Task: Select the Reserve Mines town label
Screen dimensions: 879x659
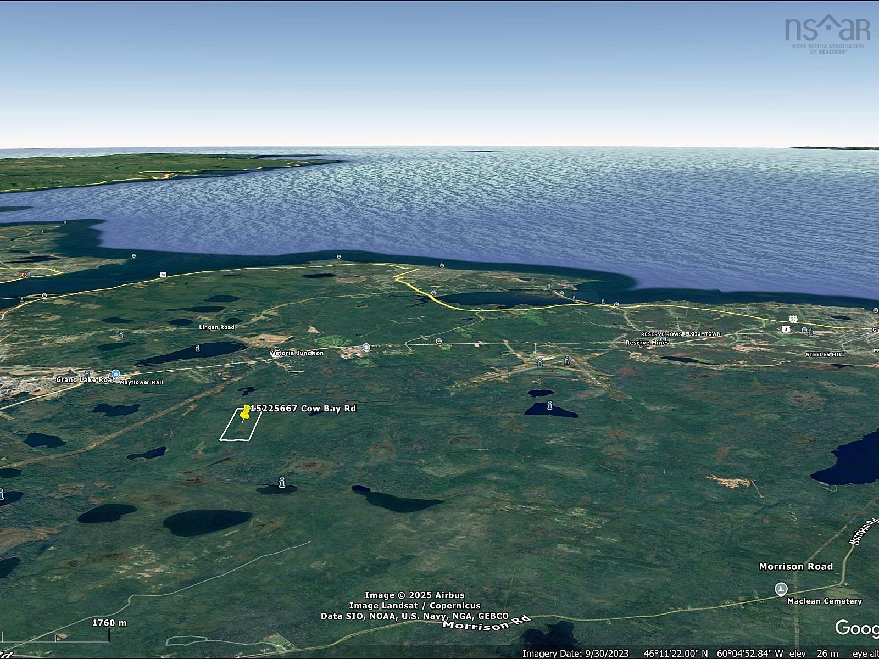Action: [647, 342]
